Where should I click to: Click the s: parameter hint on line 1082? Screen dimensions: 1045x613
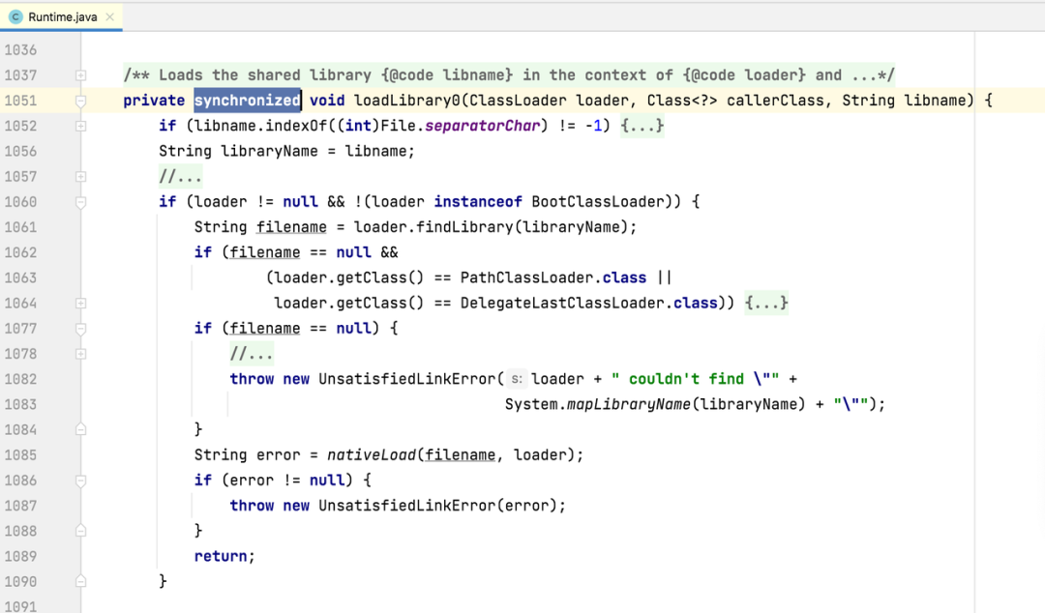click(517, 379)
